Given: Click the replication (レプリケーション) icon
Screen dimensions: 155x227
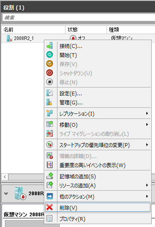Looking at the screenshot, I should pos(50,113).
